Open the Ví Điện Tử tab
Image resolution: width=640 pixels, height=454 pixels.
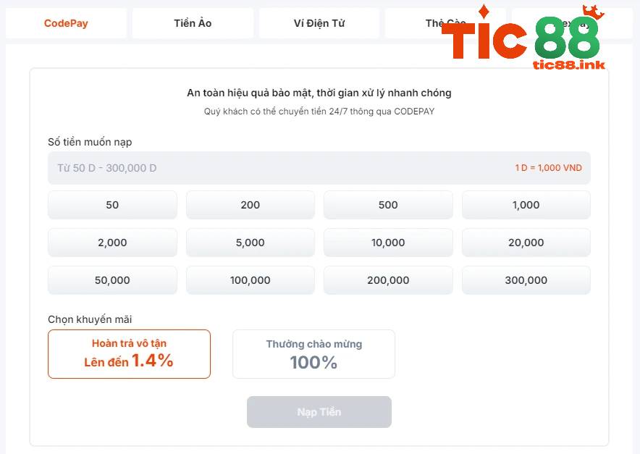[319, 22]
